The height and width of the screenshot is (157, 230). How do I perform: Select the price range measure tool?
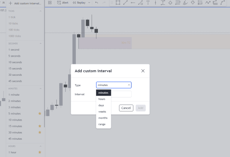[163, 3]
